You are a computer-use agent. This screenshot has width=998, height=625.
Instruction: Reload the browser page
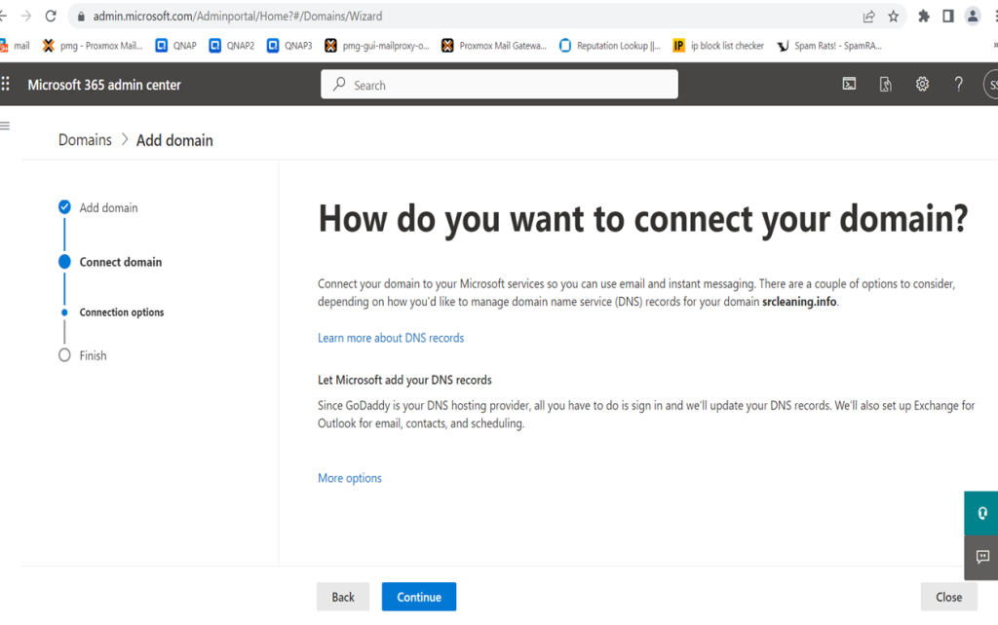[x=51, y=16]
